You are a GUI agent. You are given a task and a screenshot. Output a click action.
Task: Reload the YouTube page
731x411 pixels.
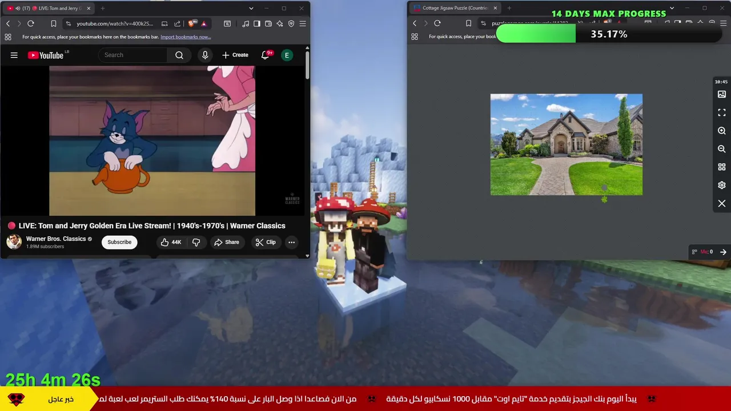[x=31, y=23]
